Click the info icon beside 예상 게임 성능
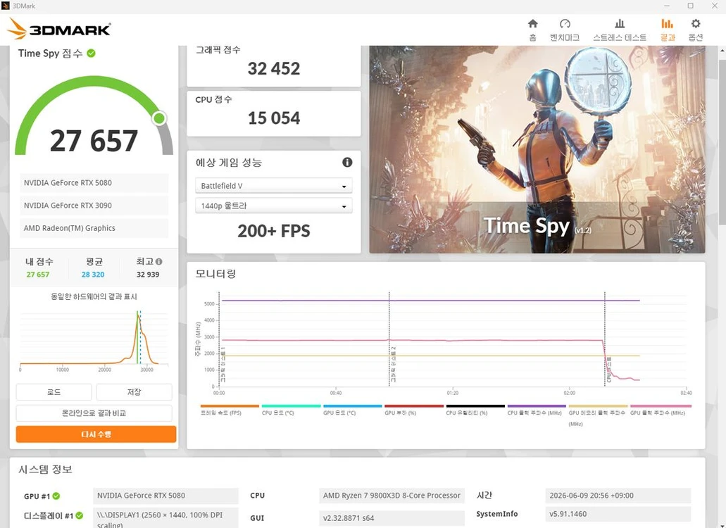The width and height of the screenshot is (726, 528). [347, 163]
